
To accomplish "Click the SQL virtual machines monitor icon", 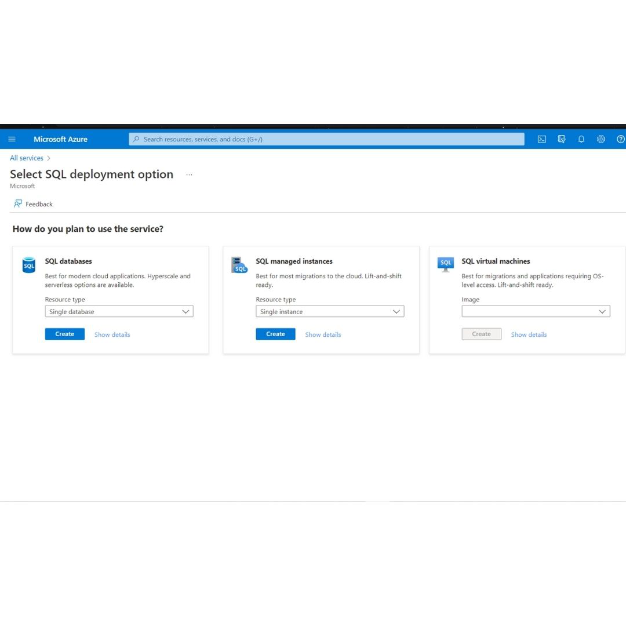I will (x=446, y=264).
